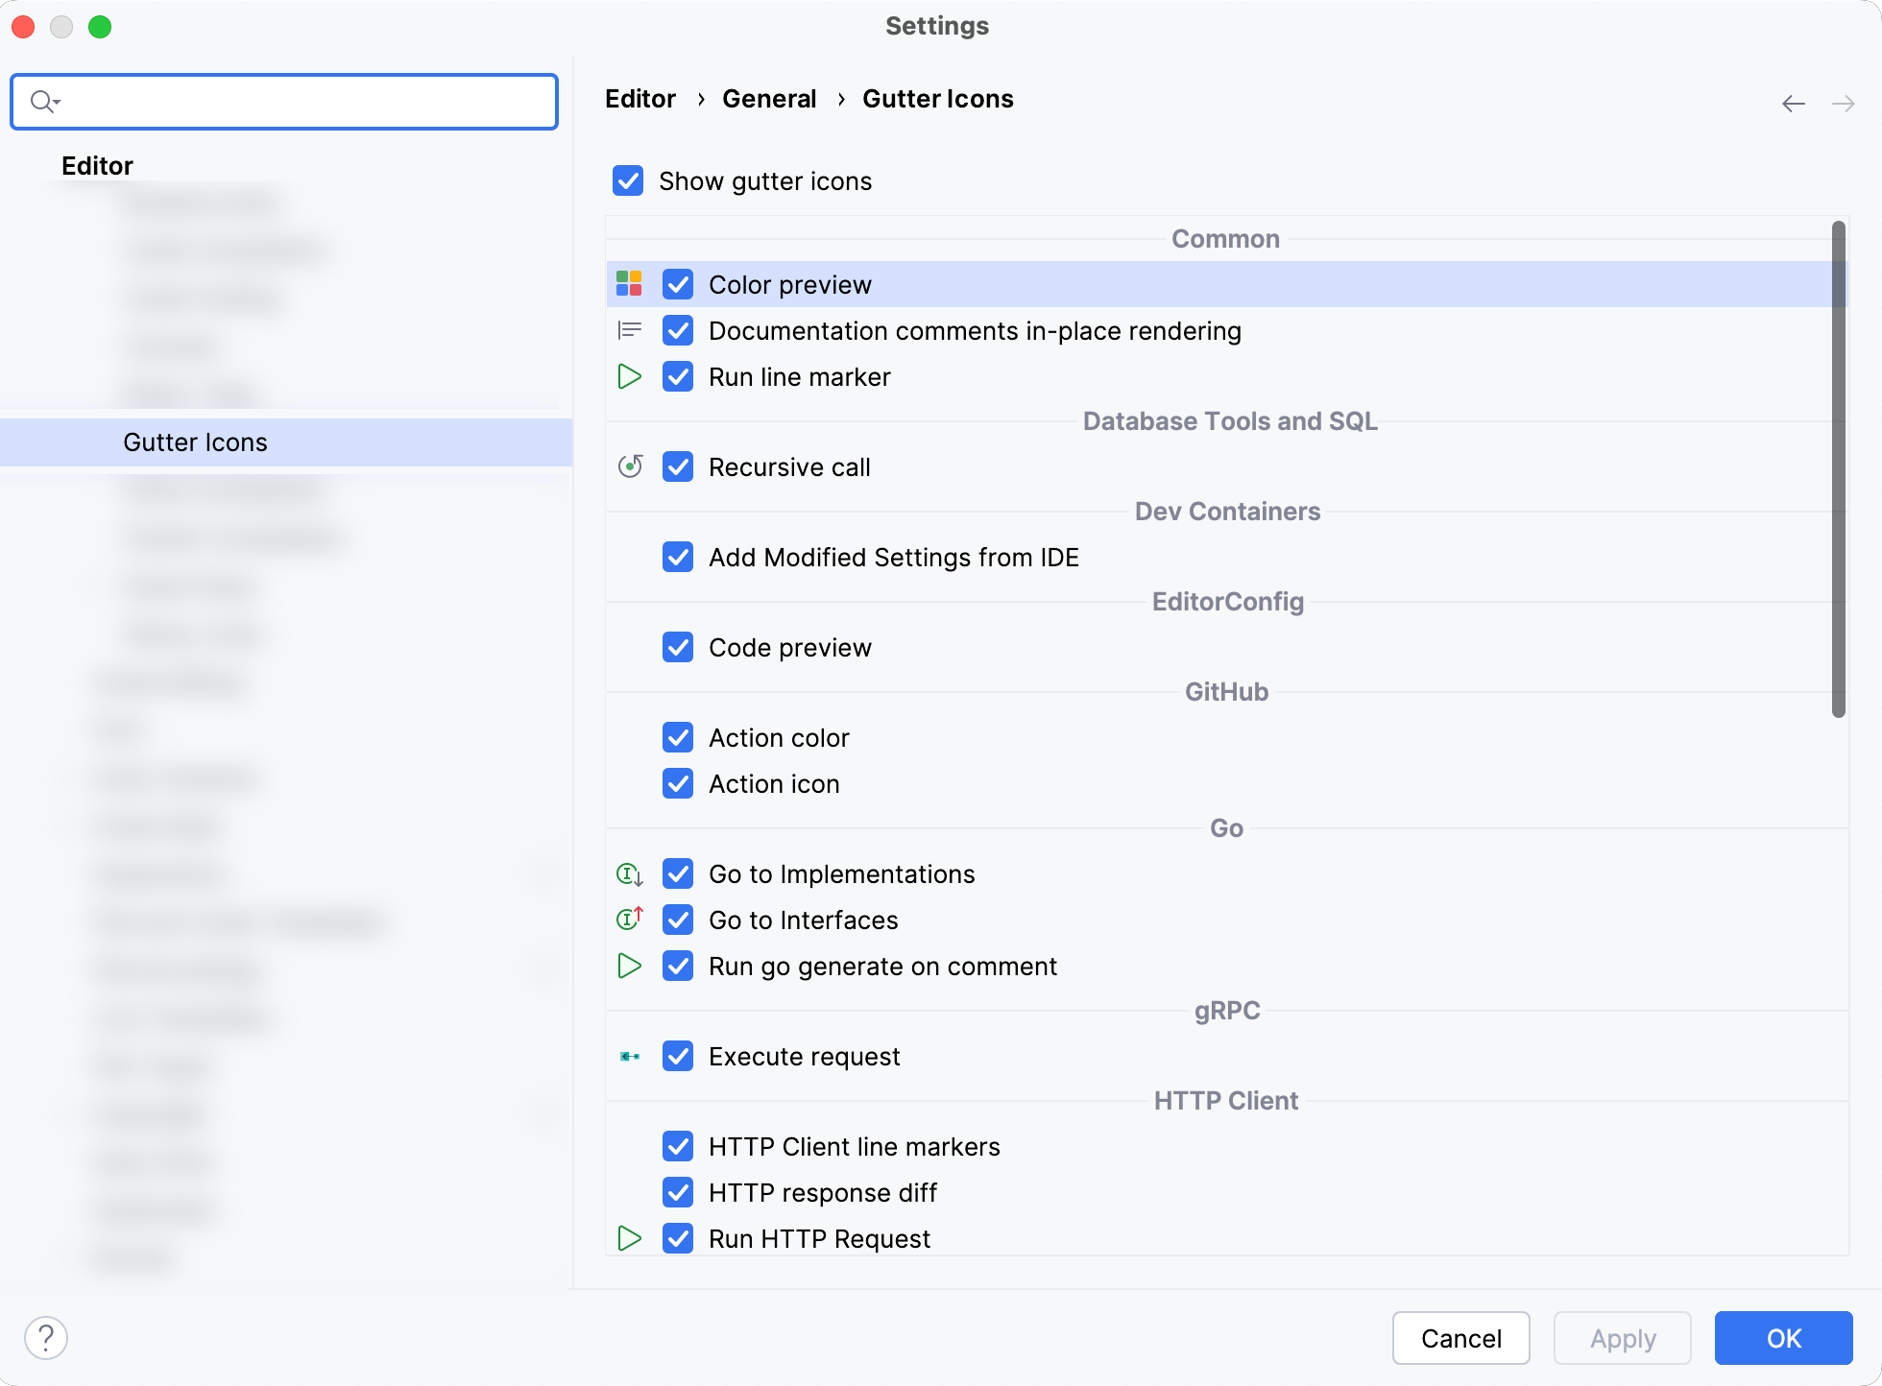Click the Run line marker play icon
Image resolution: width=1882 pixels, height=1386 pixels.
pyautogui.click(x=630, y=377)
